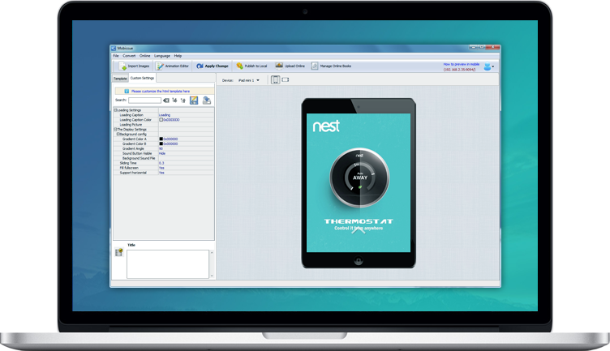Select the Loading Picture row
Screen dimensions: 610x351
coord(164,124)
